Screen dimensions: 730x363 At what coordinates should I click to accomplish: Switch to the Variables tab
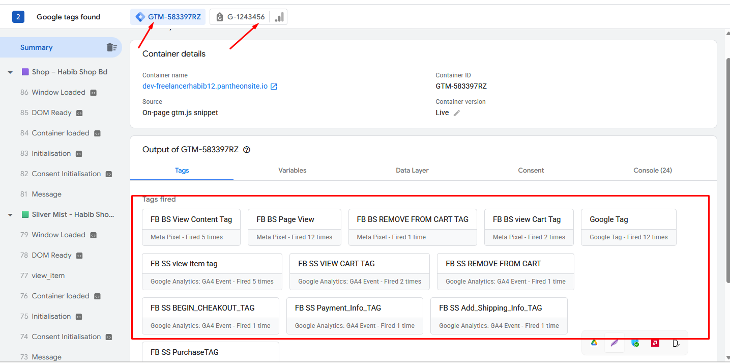[x=293, y=171]
